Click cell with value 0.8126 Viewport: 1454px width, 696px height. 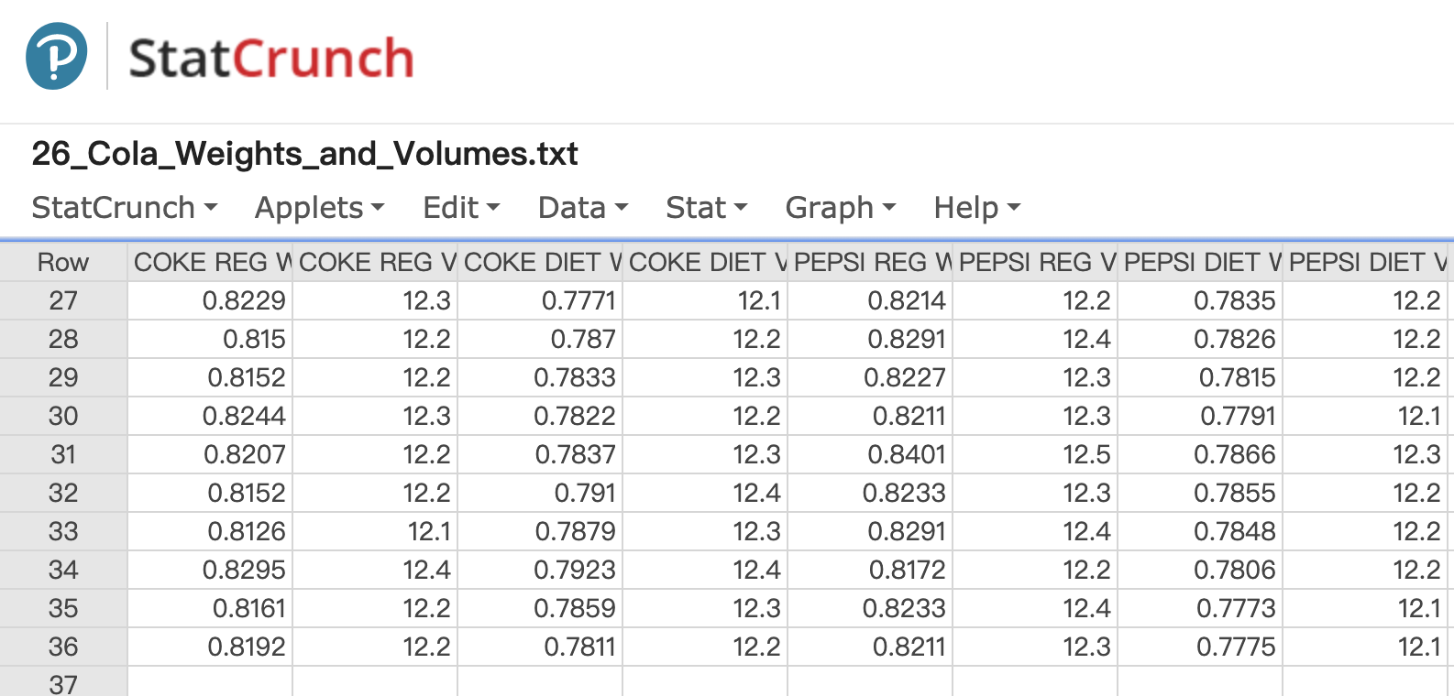tap(210, 531)
